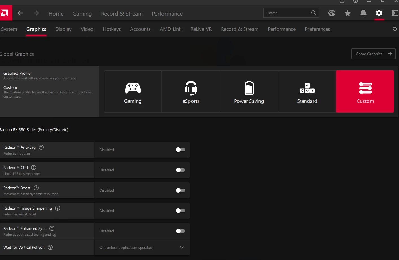Enable Radeon Anti-Lag toggle
The height and width of the screenshot is (260, 399).
181,150
